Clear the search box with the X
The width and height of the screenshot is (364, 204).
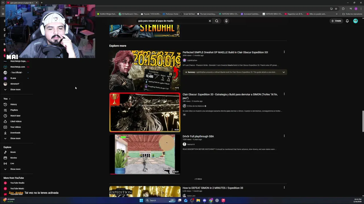pyautogui.click(x=210, y=21)
